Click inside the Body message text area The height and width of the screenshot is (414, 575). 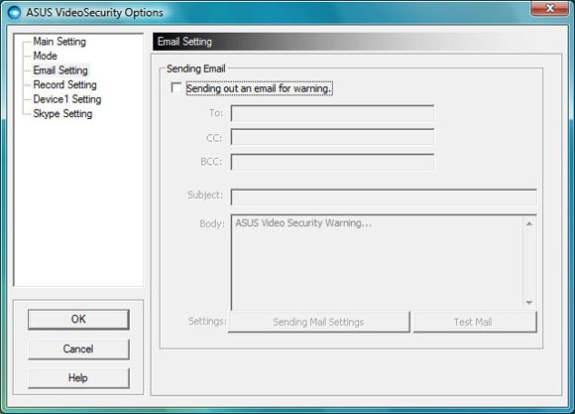point(377,262)
